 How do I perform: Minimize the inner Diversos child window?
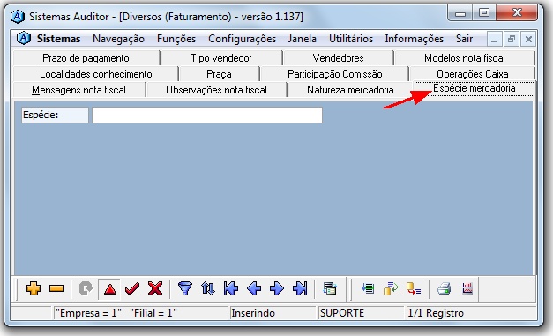(x=494, y=39)
